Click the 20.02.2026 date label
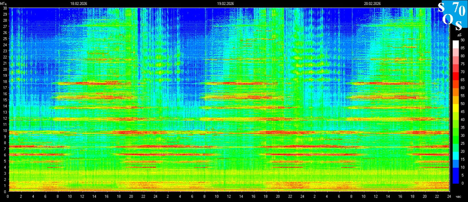This screenshot has height=202, width=468. tap(372, 3)
